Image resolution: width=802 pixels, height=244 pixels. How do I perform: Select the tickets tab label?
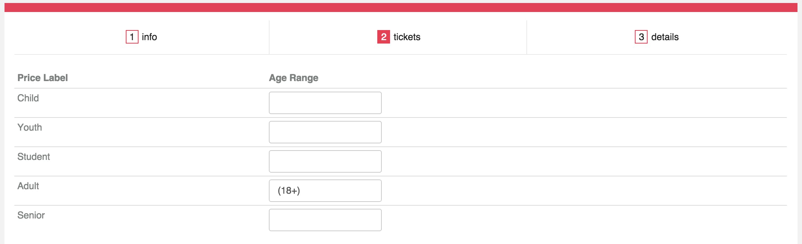coord(407,37)
